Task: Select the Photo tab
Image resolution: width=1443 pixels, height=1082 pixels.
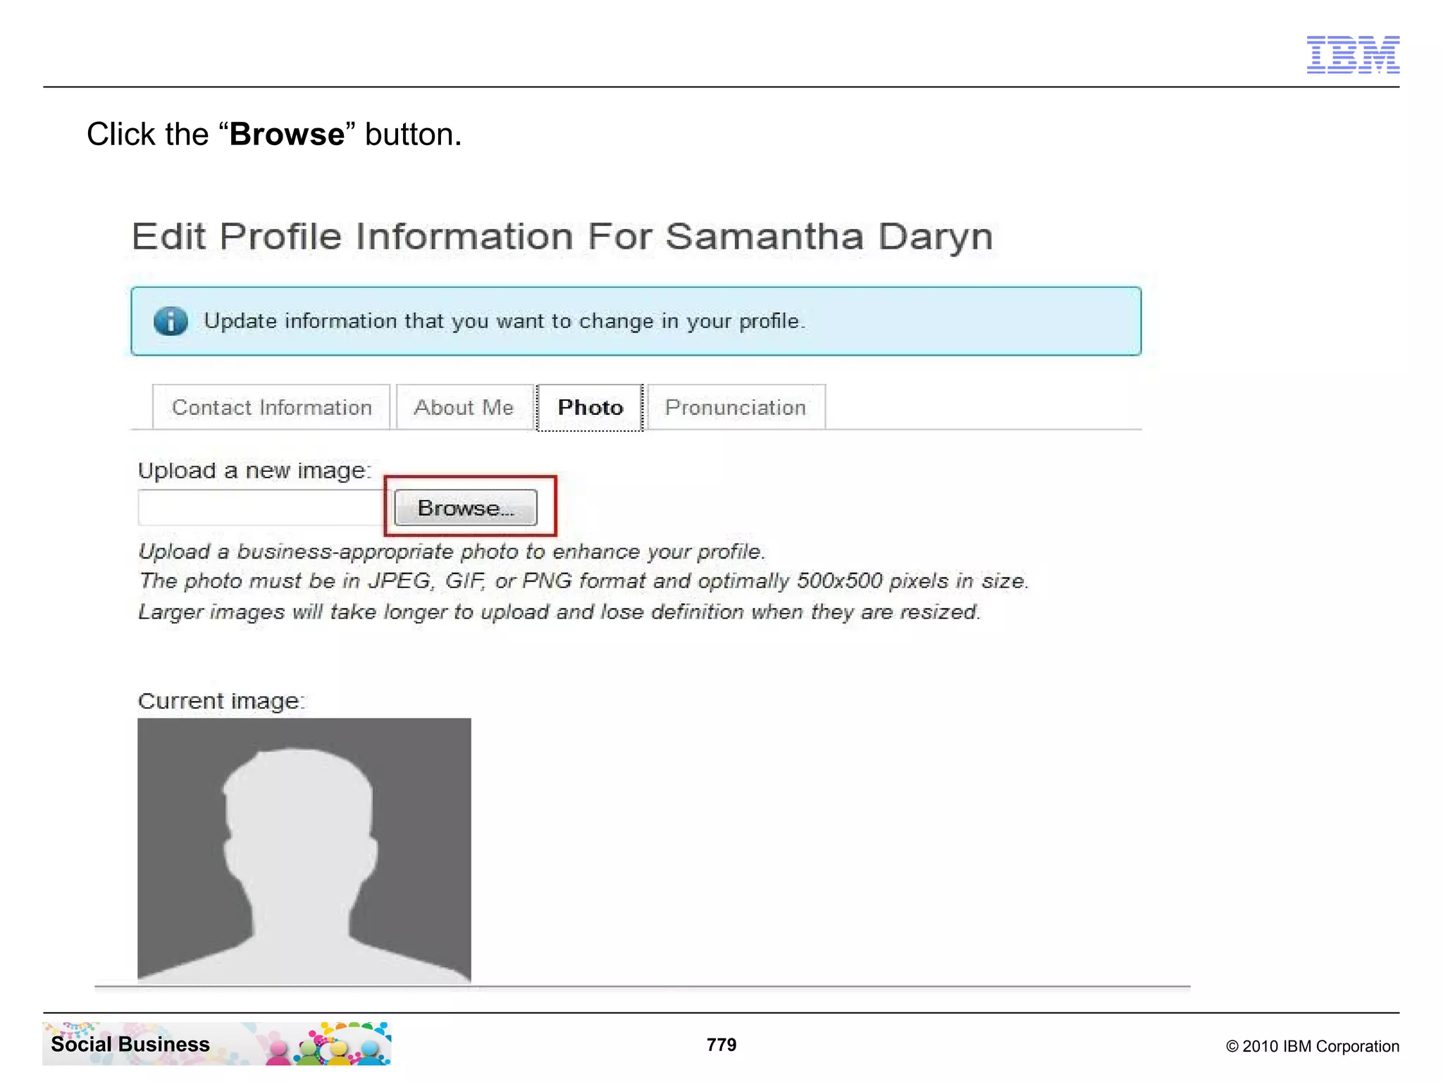Action: pos(590,407)
